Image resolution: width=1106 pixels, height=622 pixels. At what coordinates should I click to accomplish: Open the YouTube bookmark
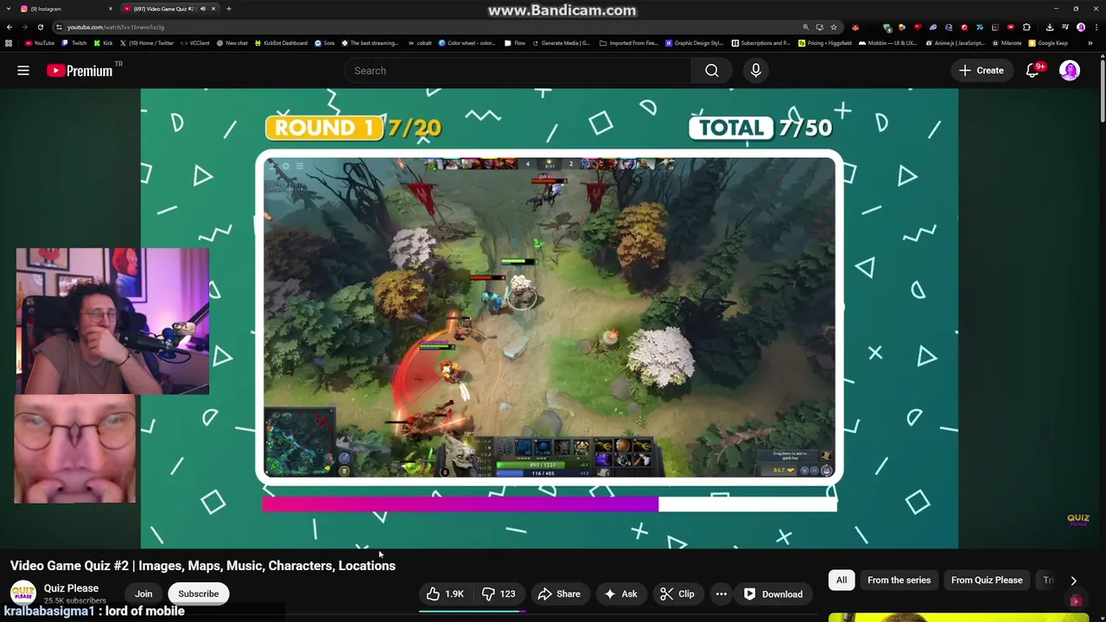click(x=40, y=43)
